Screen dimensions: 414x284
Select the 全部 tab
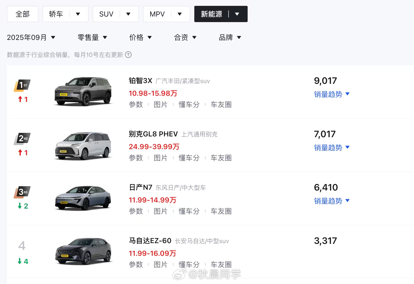click(23, 14)
